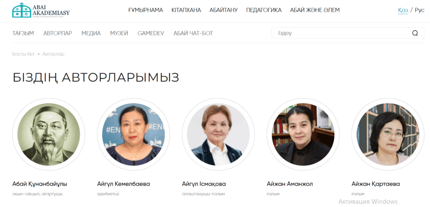Open Айжан Аманжол author photo

303,135
